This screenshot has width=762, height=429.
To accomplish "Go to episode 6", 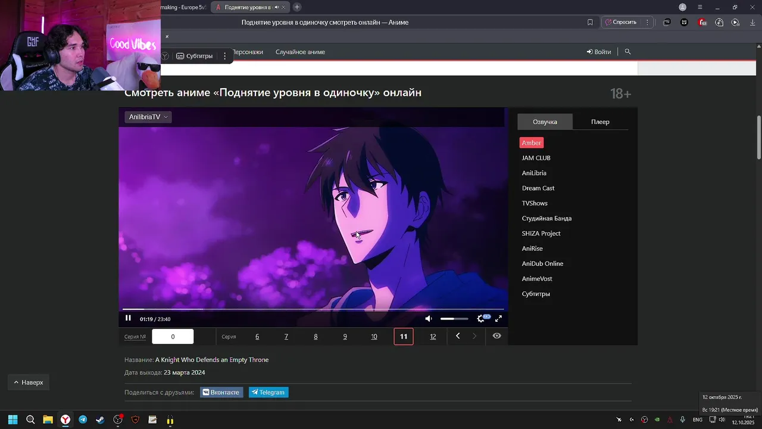I will pos(257,337).
